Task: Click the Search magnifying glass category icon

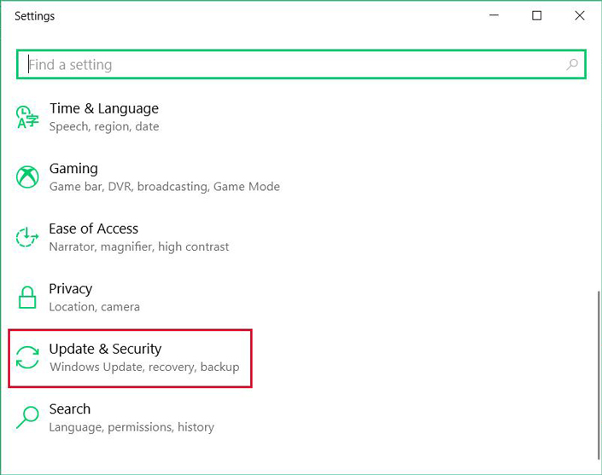Action: (x=27, y=418)
